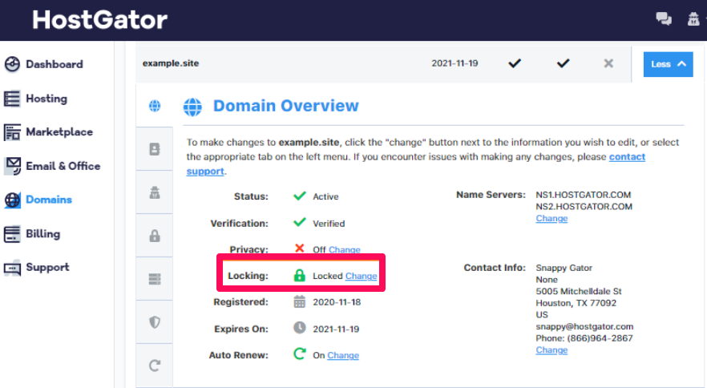Change the Name Servers

pos(551,218)
